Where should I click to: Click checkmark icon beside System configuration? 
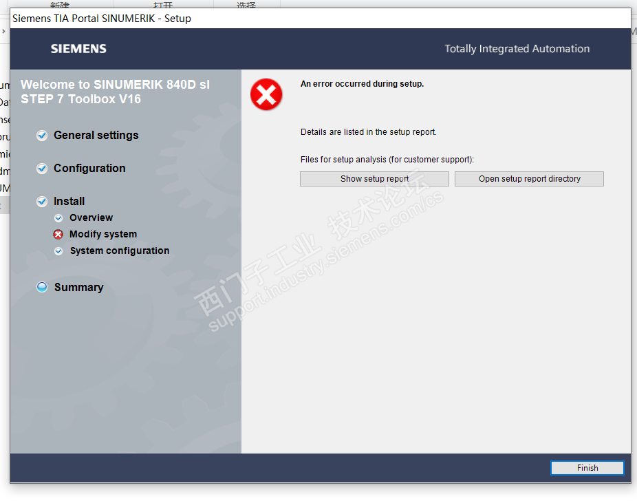(x=58, y=251)
